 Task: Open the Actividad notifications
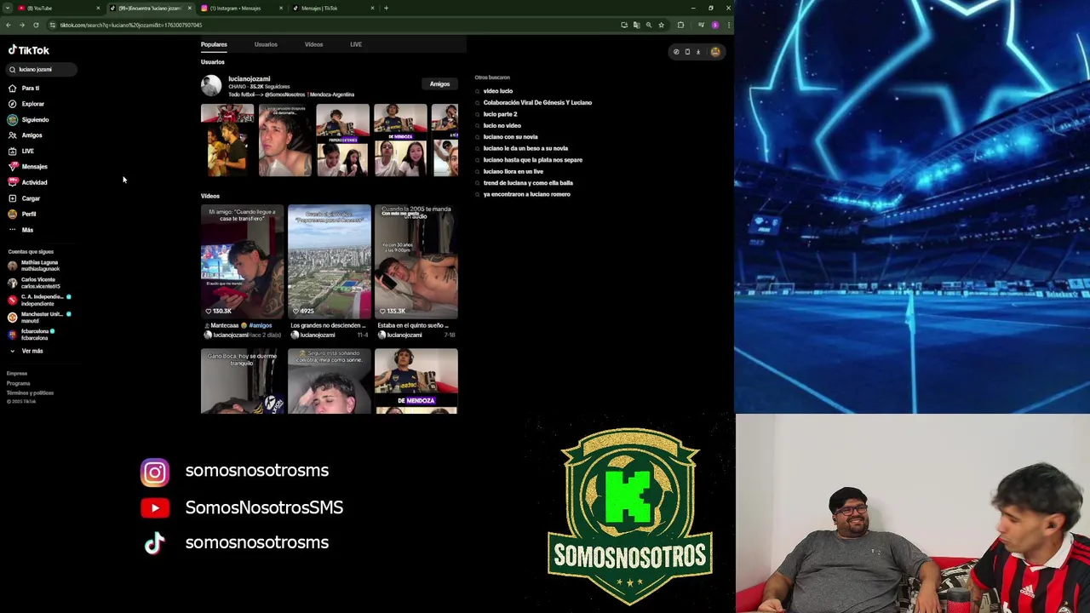click(x=27, y=183)
